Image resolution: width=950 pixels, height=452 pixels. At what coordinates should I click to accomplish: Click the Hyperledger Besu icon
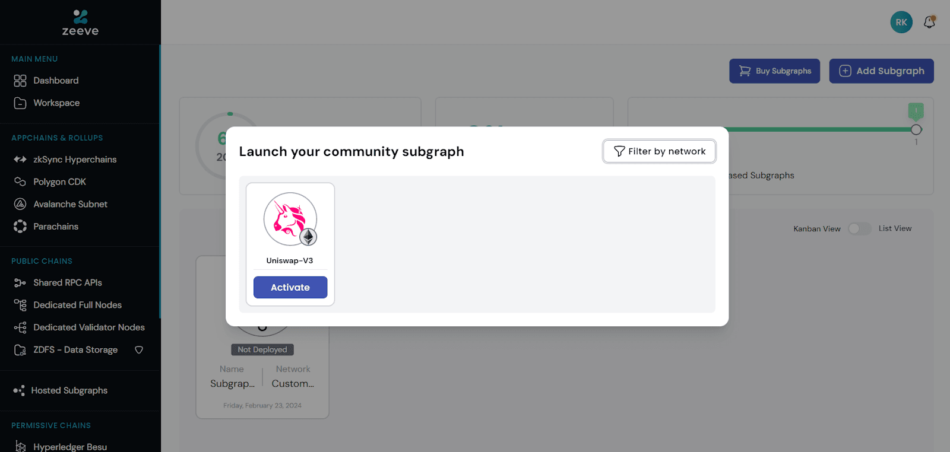tap(20, 446)
